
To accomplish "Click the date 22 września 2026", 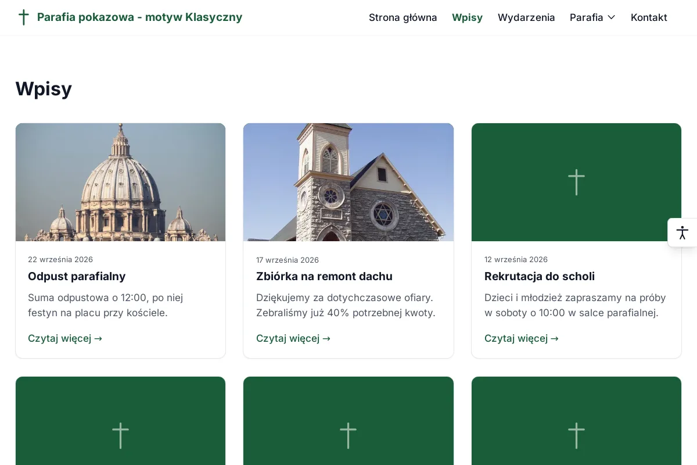I will (60, 259).
